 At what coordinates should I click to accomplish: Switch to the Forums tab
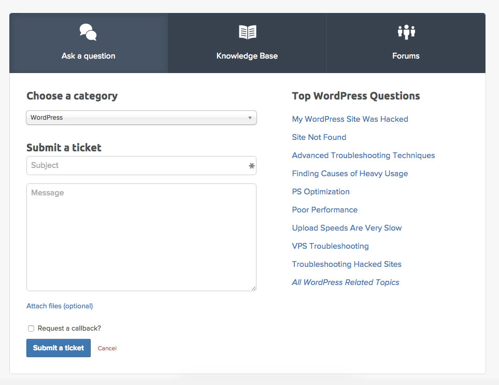(406, 55)
